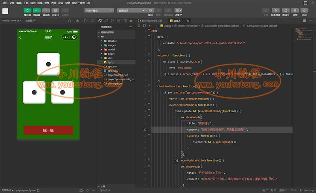Click the 测试号 test account icon
Image resolution: width=316 pixels, height=193 pixels.
click(x=286, y=11)
